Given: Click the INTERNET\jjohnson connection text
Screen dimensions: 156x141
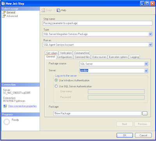Looking at the screenshot, I should coord(14,101).
